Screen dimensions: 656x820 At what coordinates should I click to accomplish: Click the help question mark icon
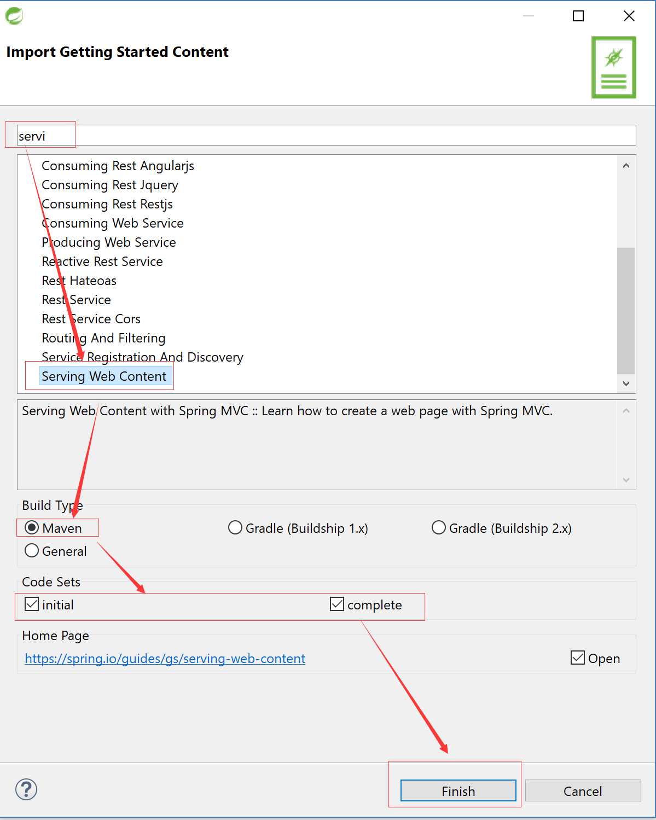(26, 789)
